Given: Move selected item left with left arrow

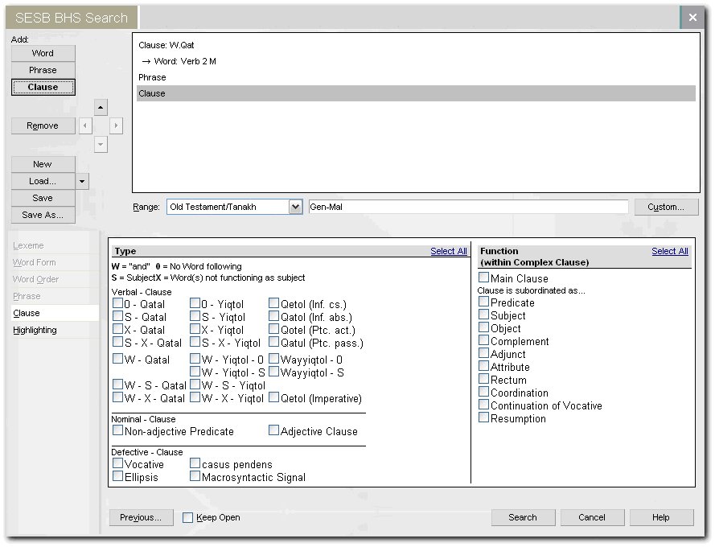Looking at the screenshot, I should (x=85, y=125).
